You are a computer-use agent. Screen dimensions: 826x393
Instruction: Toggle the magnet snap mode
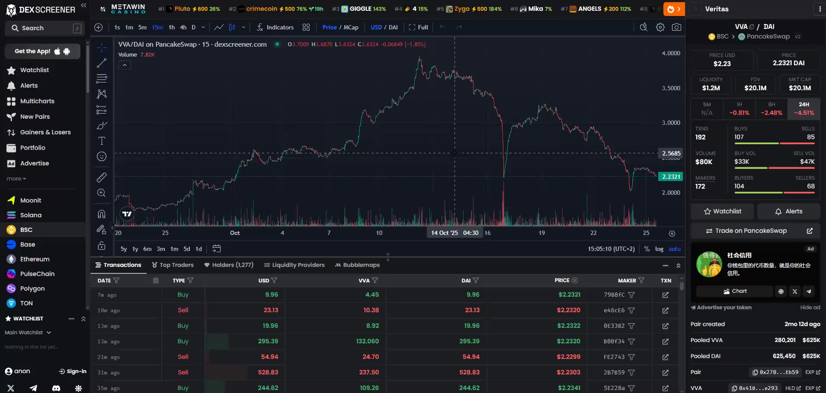tap(102, 214)
